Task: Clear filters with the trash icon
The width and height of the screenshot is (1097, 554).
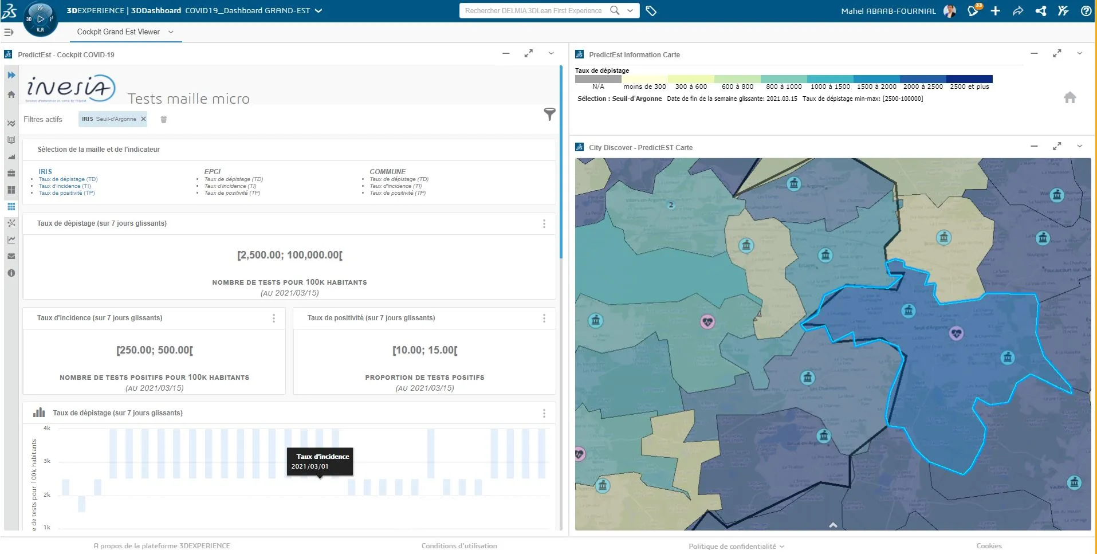Action: point(164,119)
